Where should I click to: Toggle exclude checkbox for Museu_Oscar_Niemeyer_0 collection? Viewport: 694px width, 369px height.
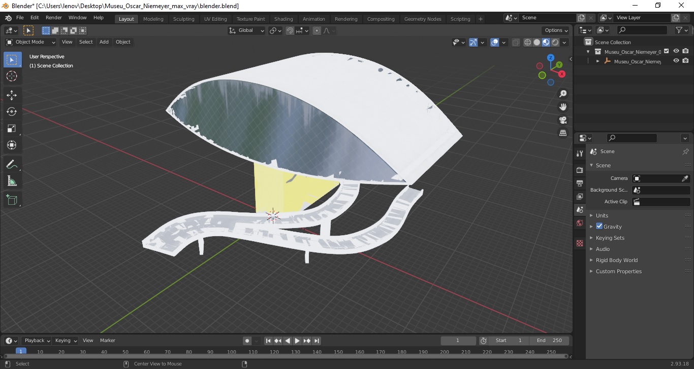(667, 51)
